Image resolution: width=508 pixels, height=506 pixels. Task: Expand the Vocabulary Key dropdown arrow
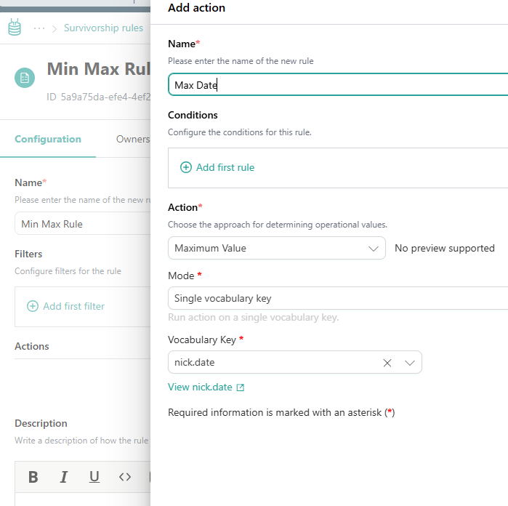(x=409, y=363)
